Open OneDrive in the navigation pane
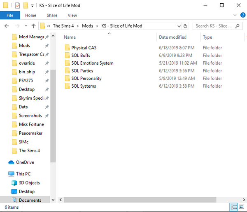The width and height of the screenshot is (247, 212). [25, 162]
